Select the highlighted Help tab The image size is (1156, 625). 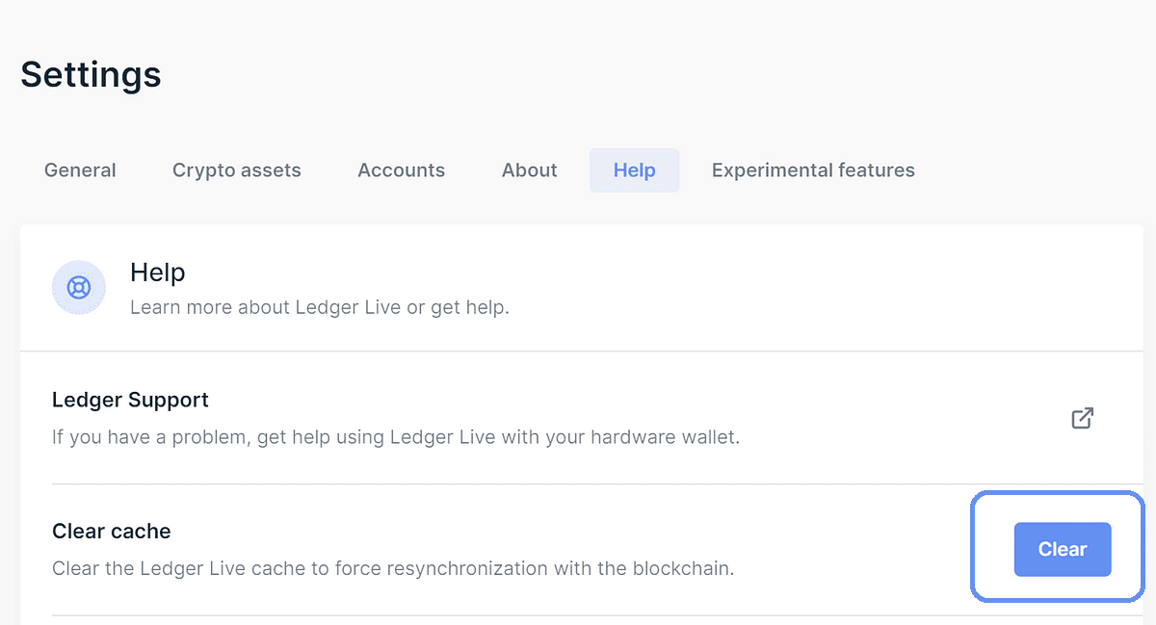click(x=634, y=170)
